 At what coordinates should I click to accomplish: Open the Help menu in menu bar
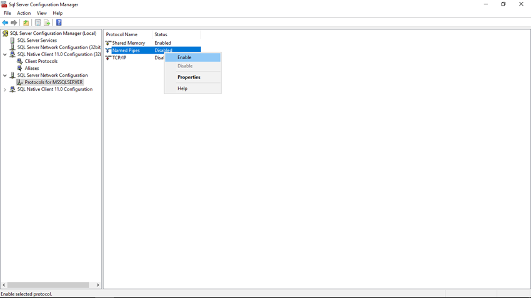click(57, 13)
